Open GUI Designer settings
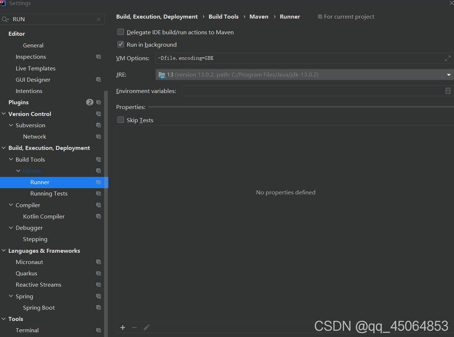 (33, 80)
